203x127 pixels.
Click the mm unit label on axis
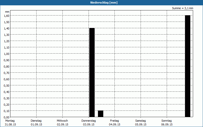tap(7, 12)
